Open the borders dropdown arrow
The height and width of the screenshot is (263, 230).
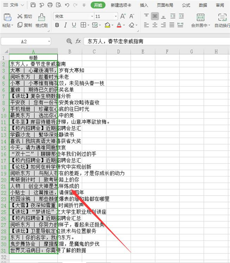coord(89,25)
